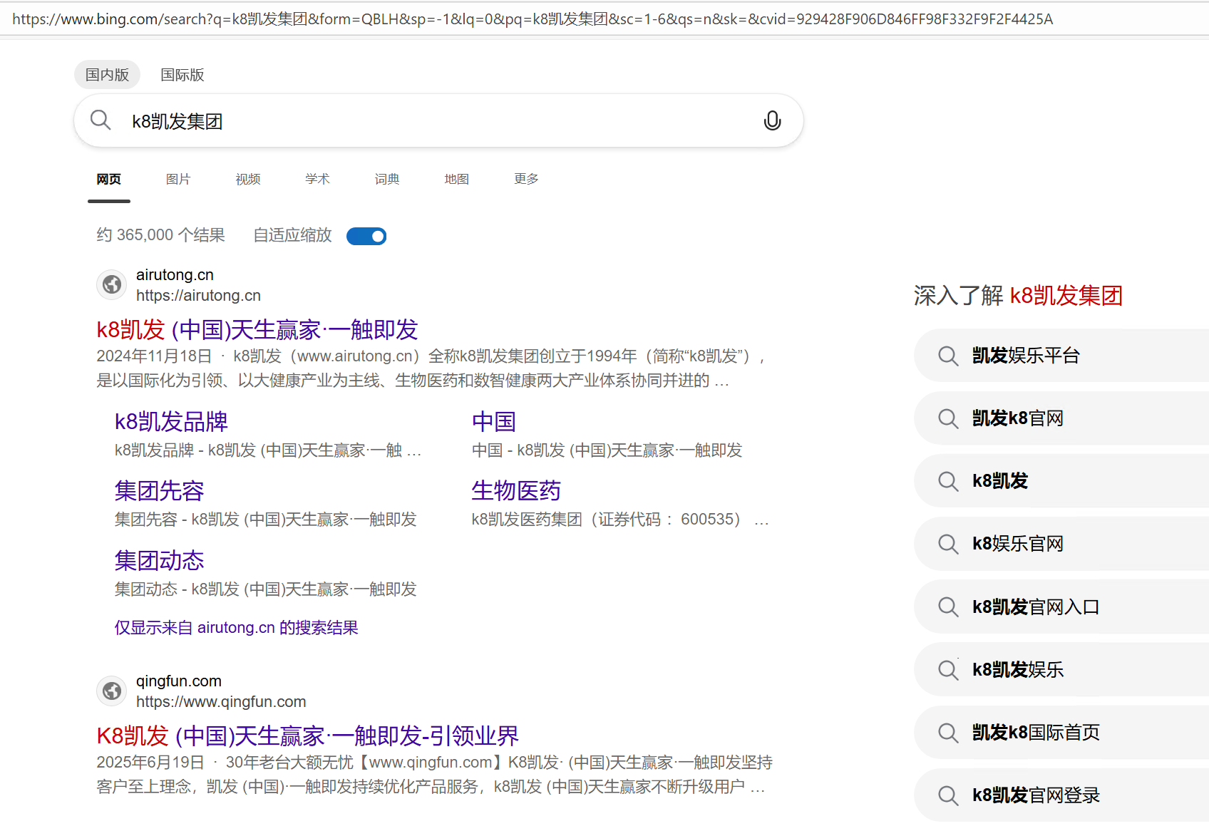This screenshot has width=1209, height=831.
Task: Click the globe favicon beside qingfun.com
Action: click(x=112, y=691)
